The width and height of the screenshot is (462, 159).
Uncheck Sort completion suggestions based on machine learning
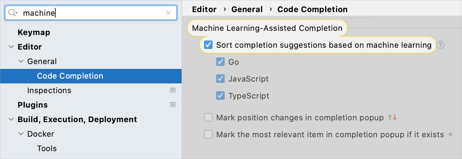[x=208, y=45]
